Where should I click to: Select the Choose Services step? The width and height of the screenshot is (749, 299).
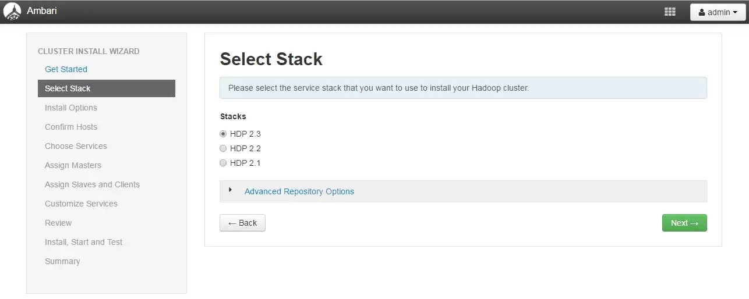pyautogui.click(x=76, y=146)
